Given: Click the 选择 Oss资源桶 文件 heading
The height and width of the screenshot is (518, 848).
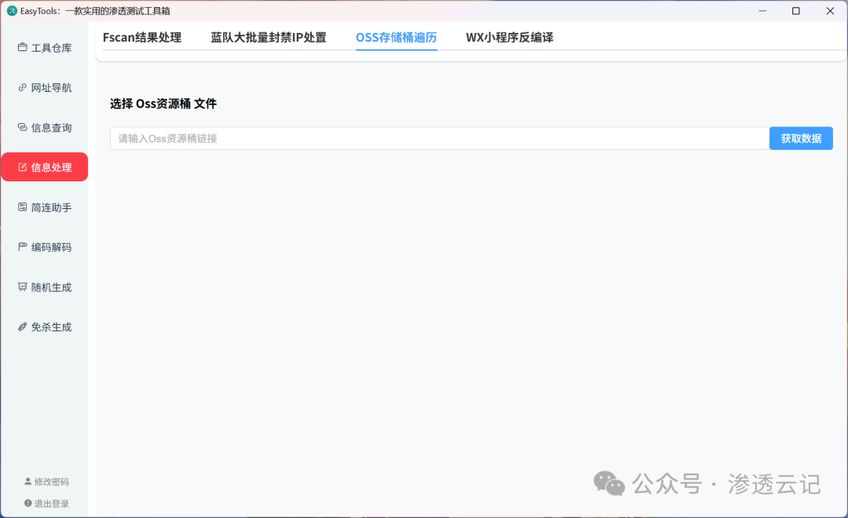Looking at the screenshot, I should click(163, 104).
